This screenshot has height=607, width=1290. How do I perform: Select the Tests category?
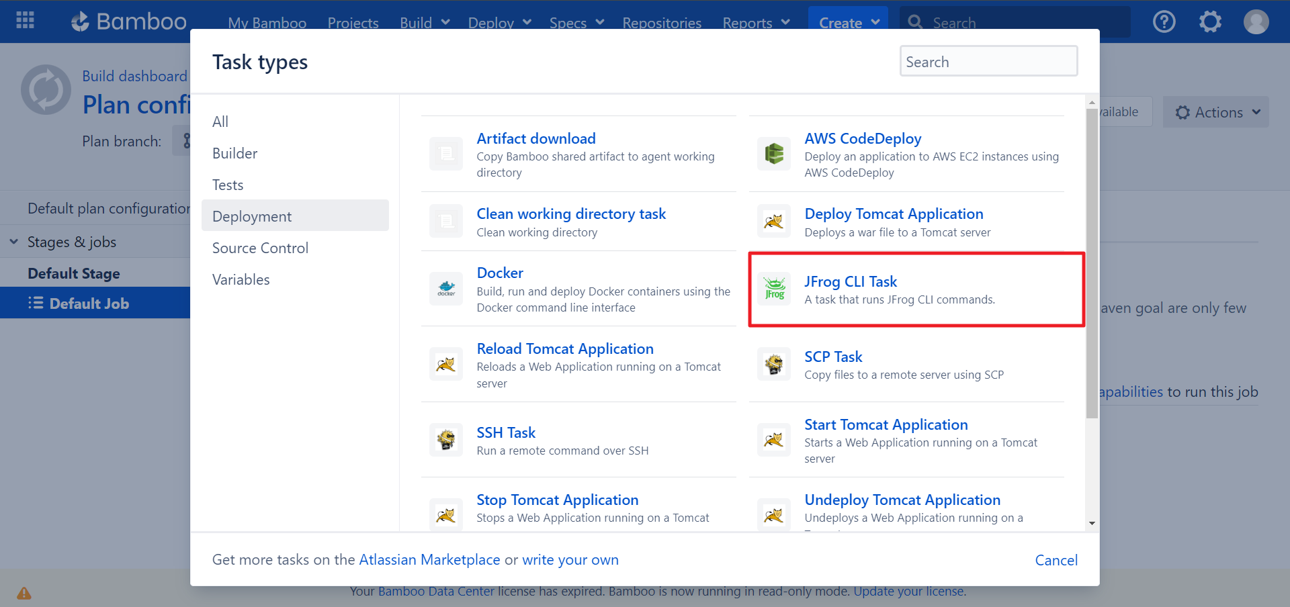[295, 185]
